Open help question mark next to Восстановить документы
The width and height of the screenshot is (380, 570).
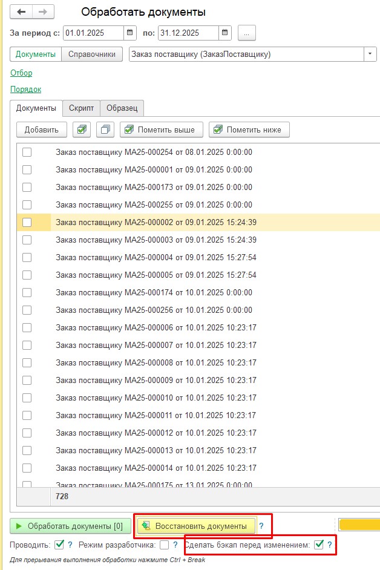click(261, 526)
